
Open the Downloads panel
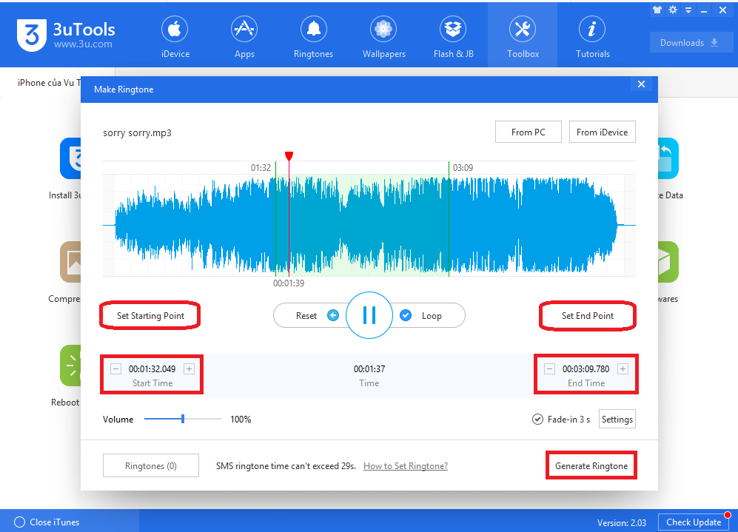[691, 42]
